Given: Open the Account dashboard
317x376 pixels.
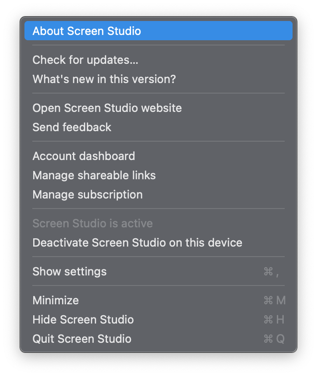Looking at the screenshot, I should click(84, 156).
